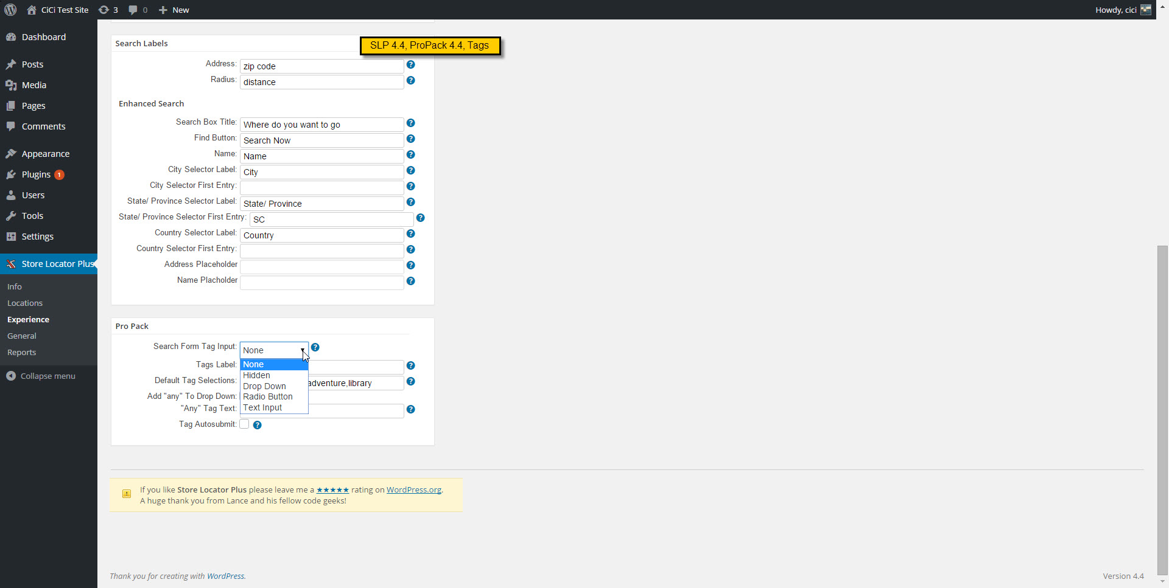Open Reports submenu item
The width and height of the screenshot is (1169, 588).
point(22,352)
